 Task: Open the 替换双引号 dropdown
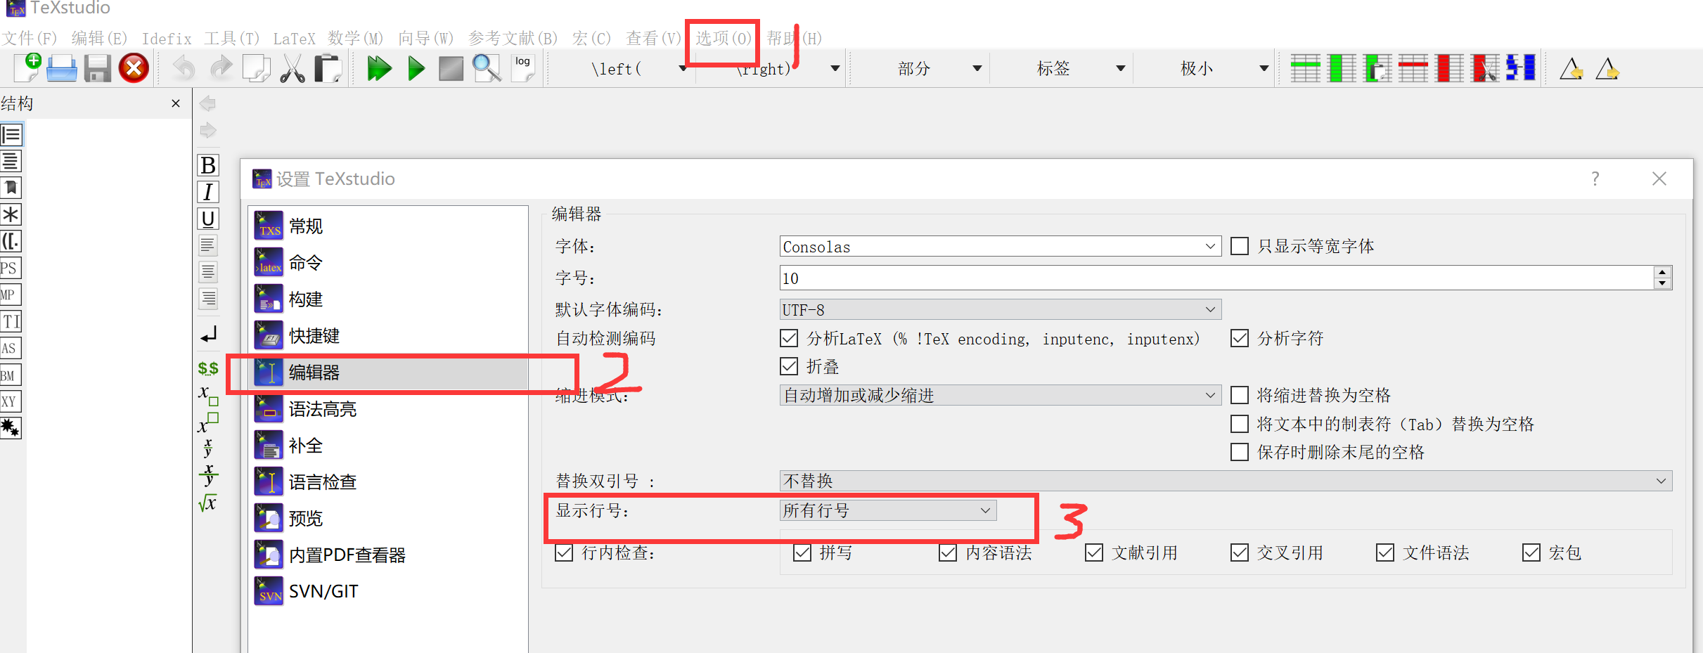click(1226, 481)
